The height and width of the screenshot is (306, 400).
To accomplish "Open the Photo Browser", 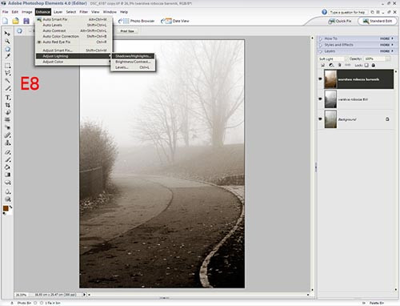I will click(137, 21).
